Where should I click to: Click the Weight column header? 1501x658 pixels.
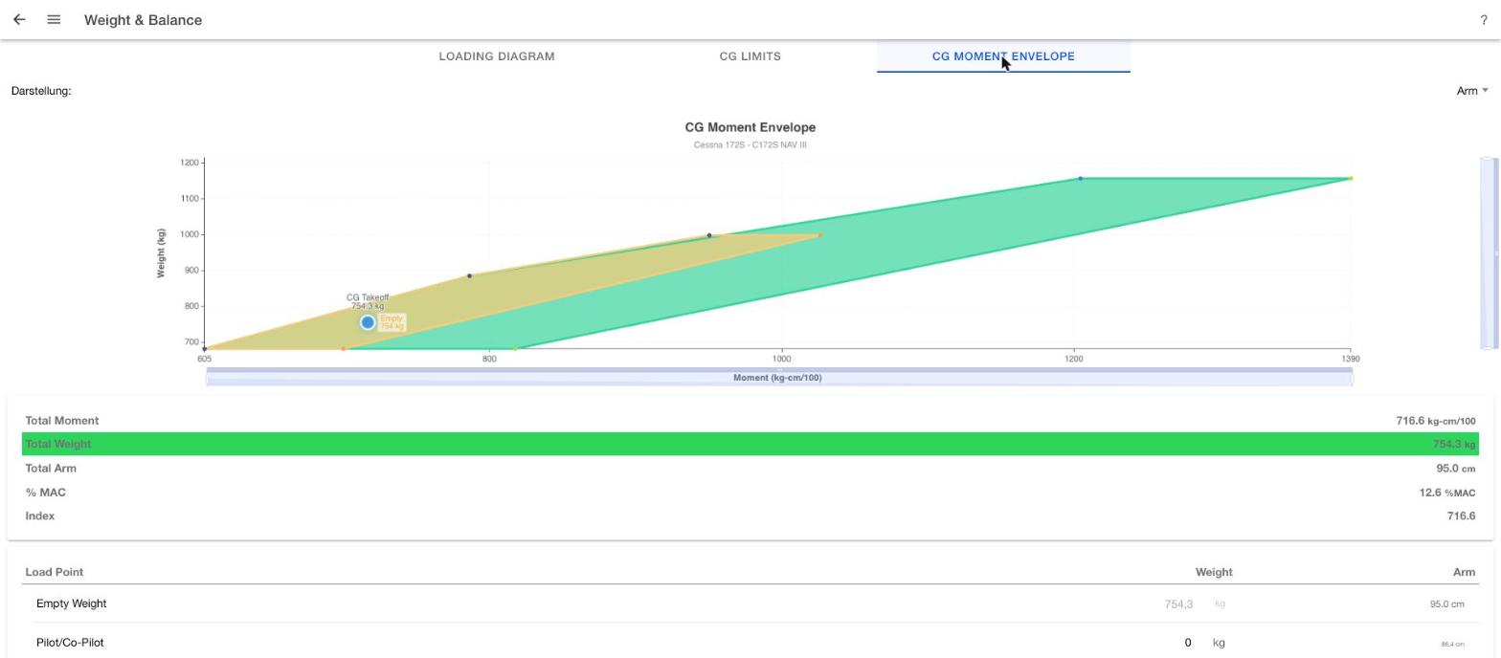[1214, 572]
